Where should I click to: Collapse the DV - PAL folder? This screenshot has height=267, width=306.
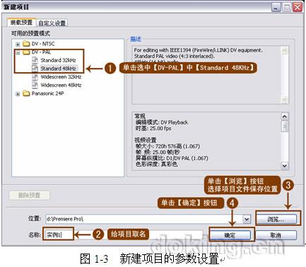[18, 52]
